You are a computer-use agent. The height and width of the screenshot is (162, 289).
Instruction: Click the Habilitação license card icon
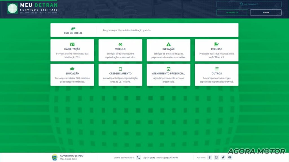[x=72, y=44]
